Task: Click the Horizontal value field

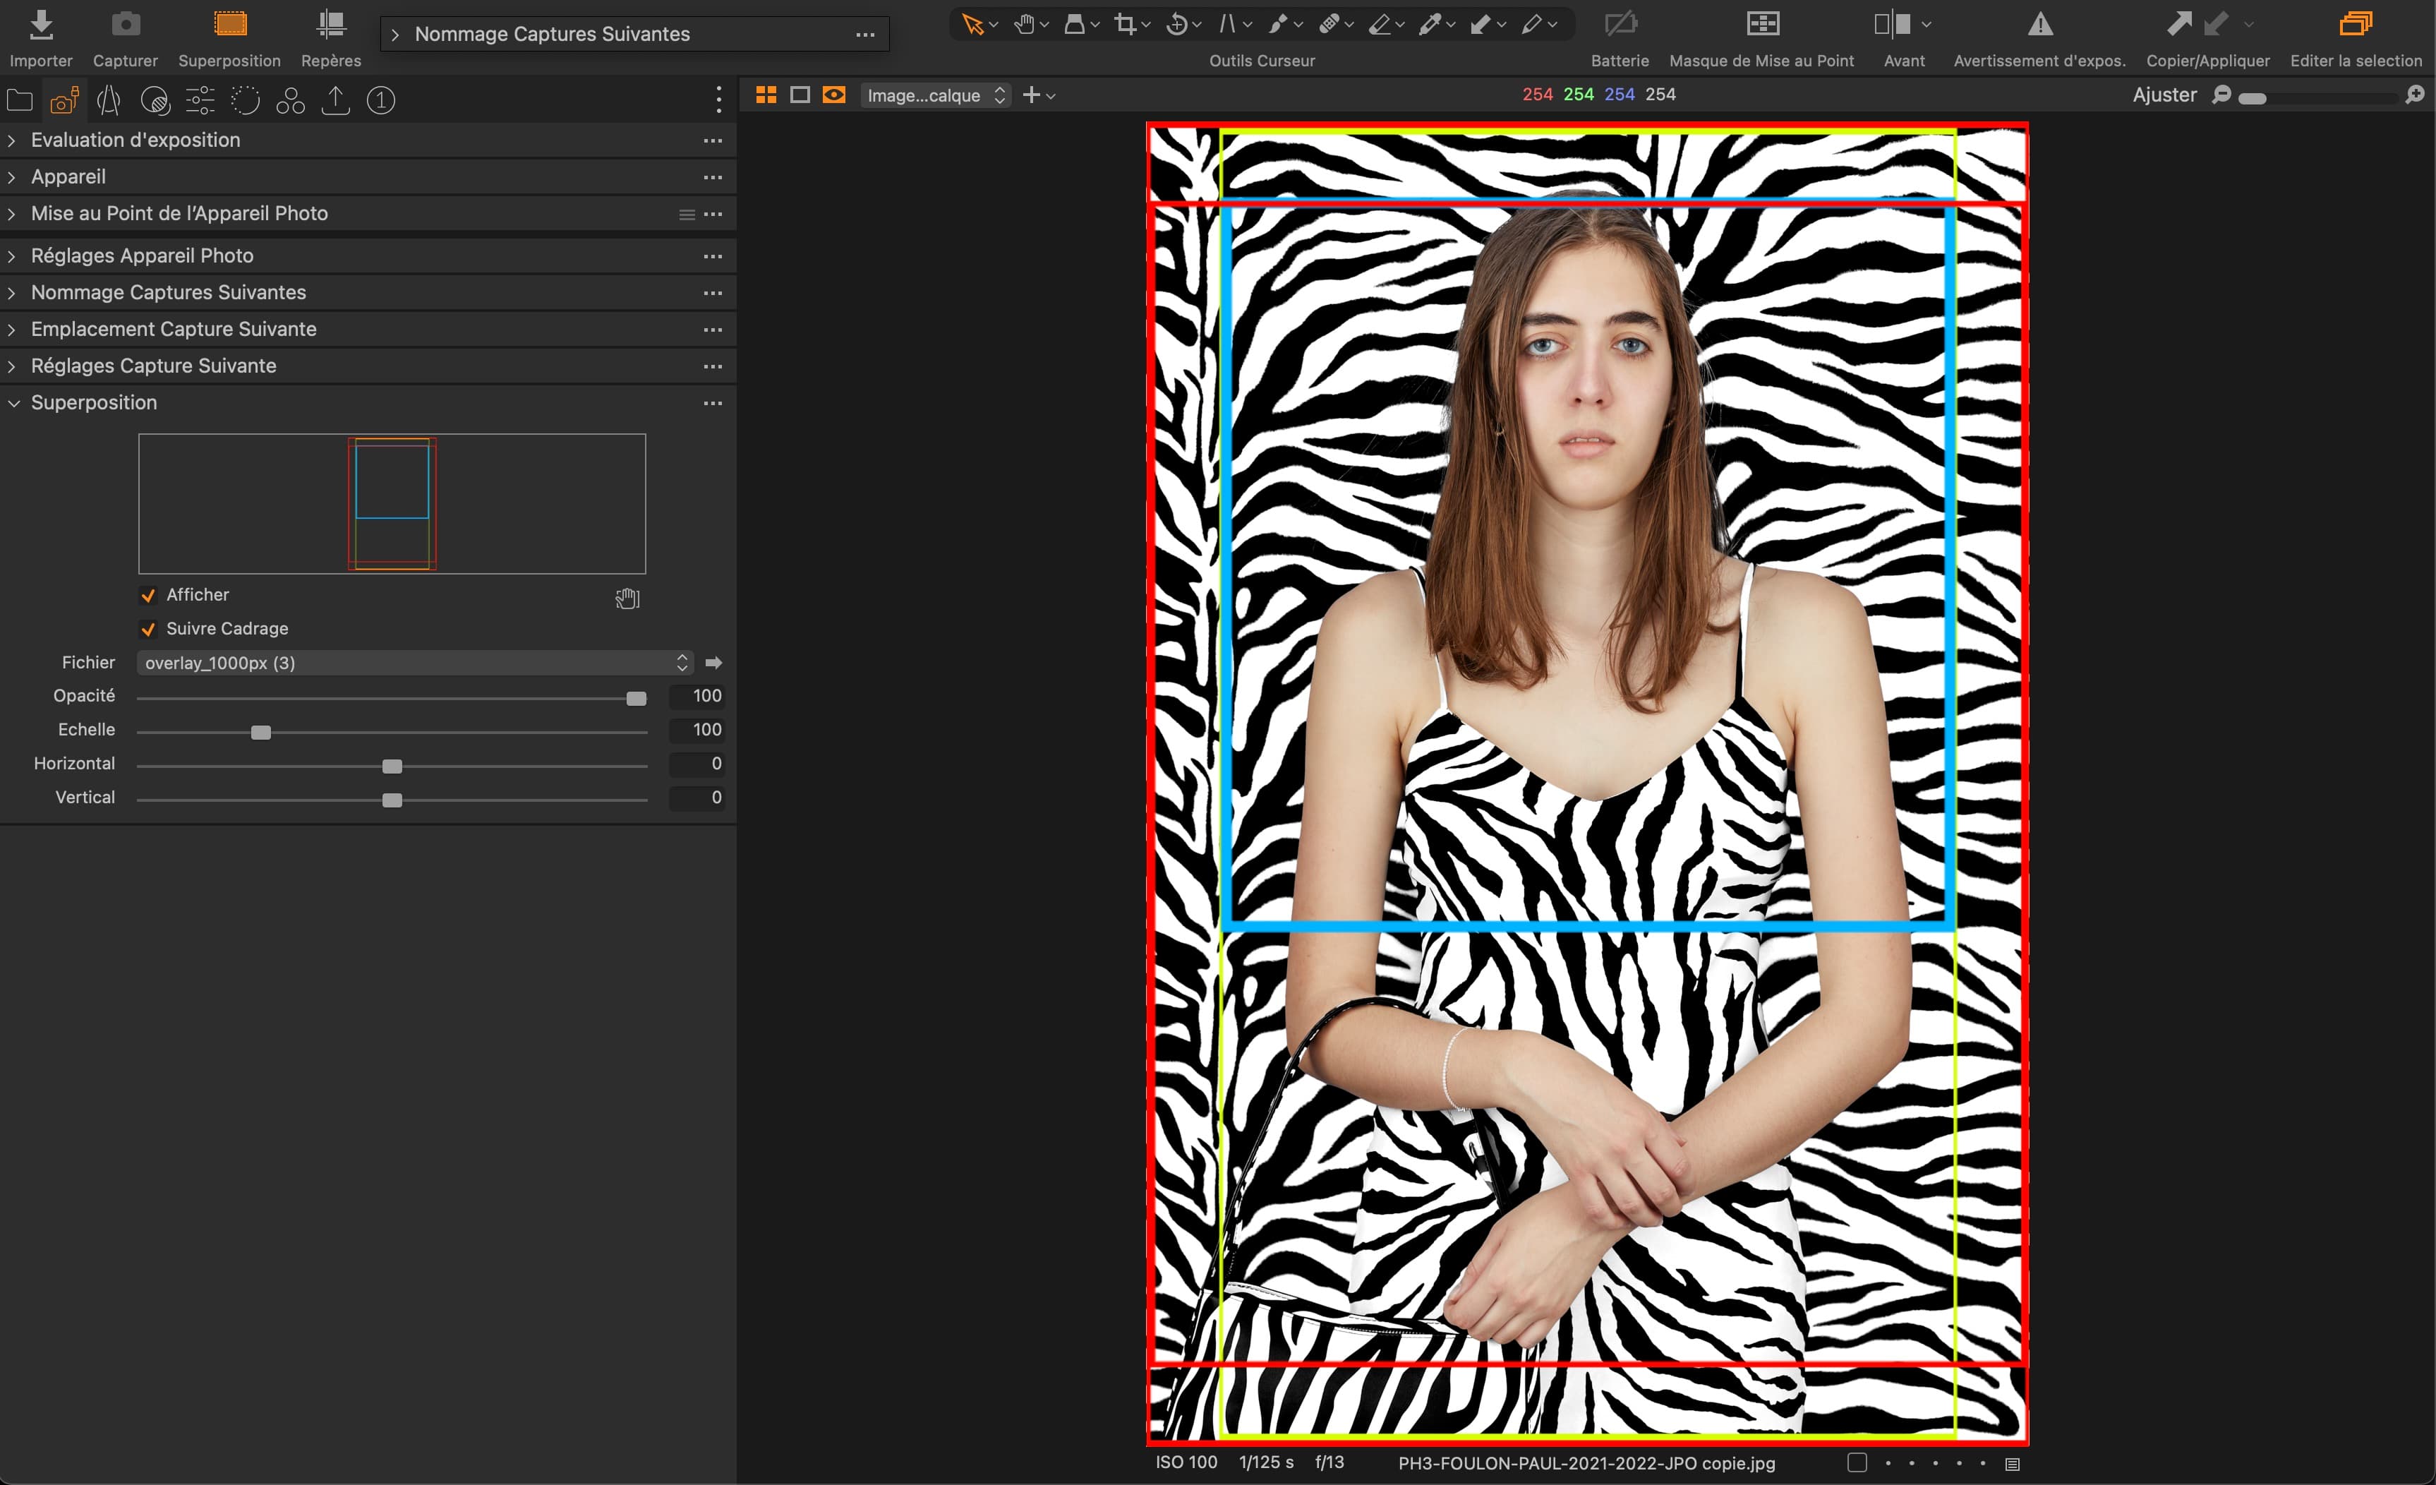Action: pos(697,764)
